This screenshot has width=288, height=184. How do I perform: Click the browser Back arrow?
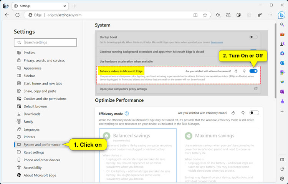pyautogui.click(x=7, y=15)
